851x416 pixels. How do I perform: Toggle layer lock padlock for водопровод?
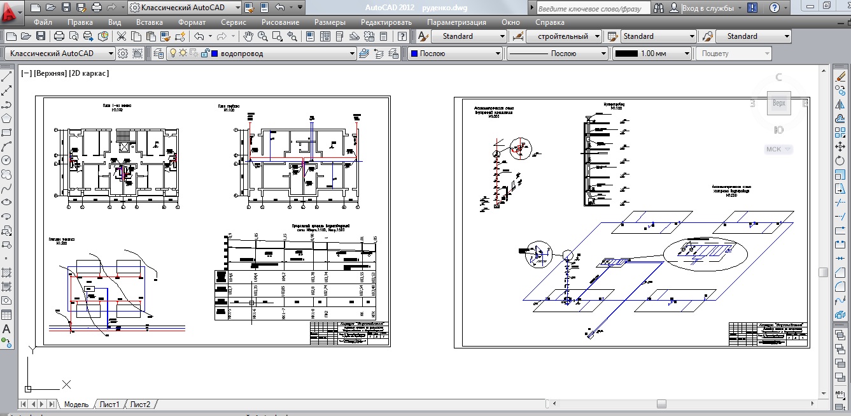(205, 54)
